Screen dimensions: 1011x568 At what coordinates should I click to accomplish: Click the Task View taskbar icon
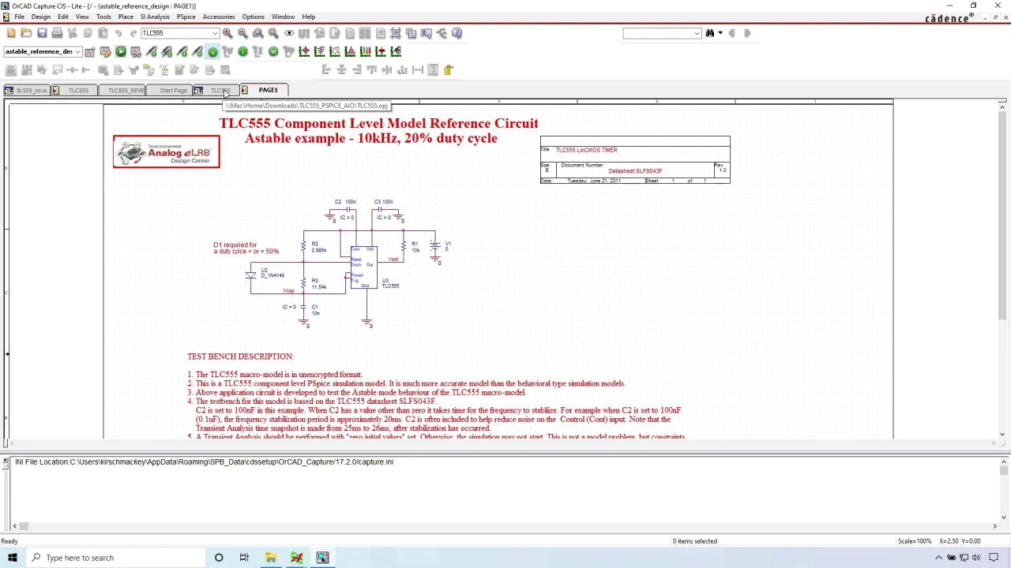pos(244,558)
